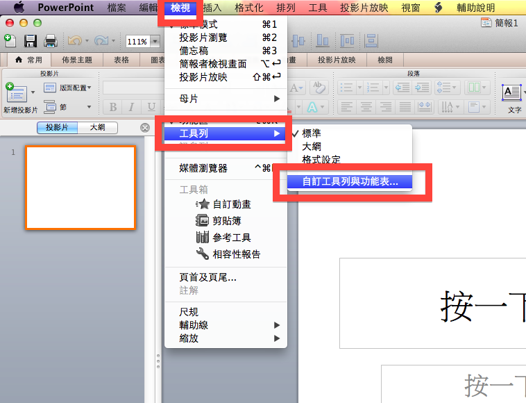Choose 簡報者檢視畫面 menu item
Image resolution: width=526 pixels, height=403 pixels.
pos(226,64)
